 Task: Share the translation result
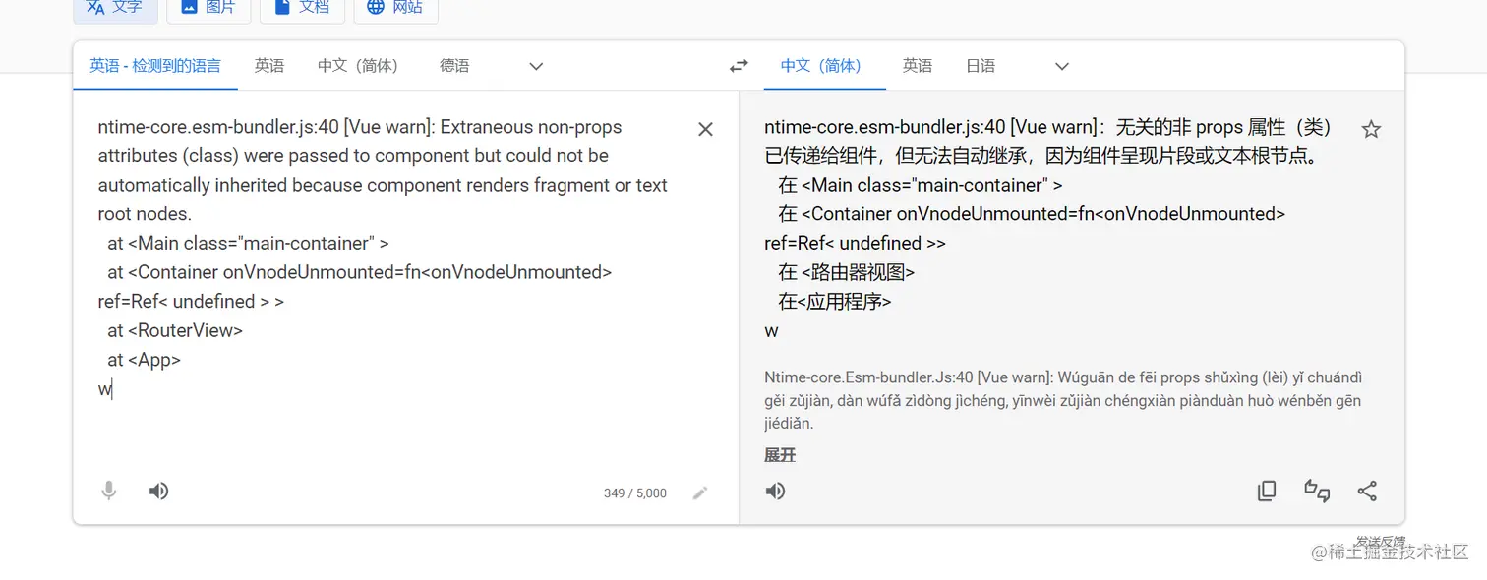[x=1367, y=491]
